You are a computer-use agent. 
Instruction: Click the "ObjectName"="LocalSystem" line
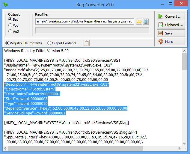pos(30,89)
